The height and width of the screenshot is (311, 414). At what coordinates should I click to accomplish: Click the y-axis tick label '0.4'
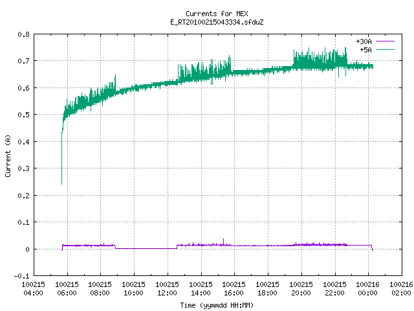coord(23,142)
